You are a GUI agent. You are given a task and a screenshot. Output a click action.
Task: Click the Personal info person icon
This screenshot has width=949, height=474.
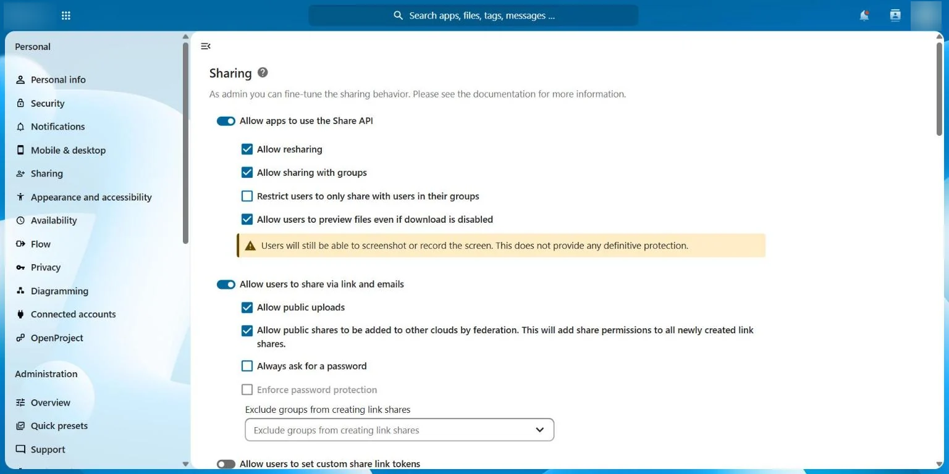[x=20, y=80]
